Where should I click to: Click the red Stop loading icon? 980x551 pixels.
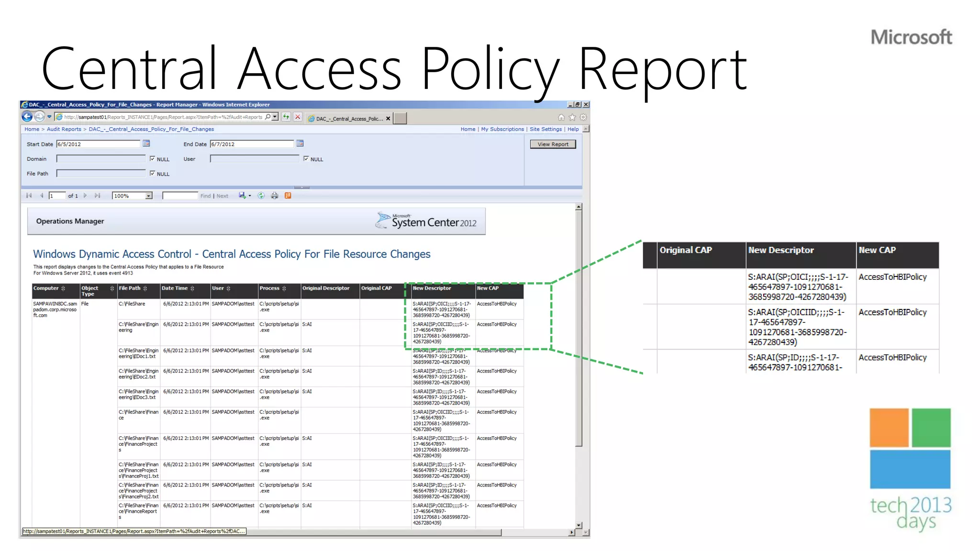tap(298, 117)
